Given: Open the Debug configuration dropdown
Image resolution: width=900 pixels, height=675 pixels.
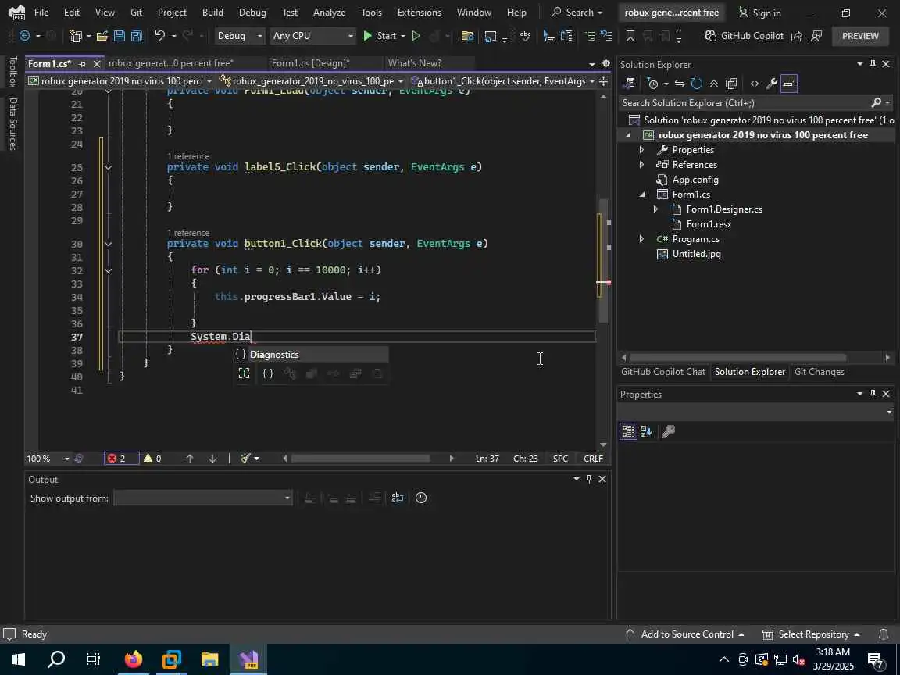Looking at the screenshot, I should (239, 36).
